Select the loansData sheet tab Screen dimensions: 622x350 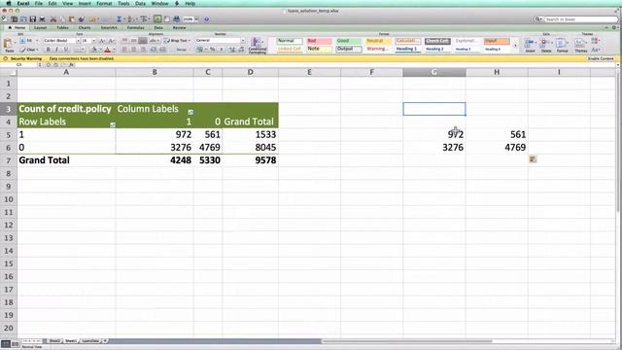(x=90, y=341)
